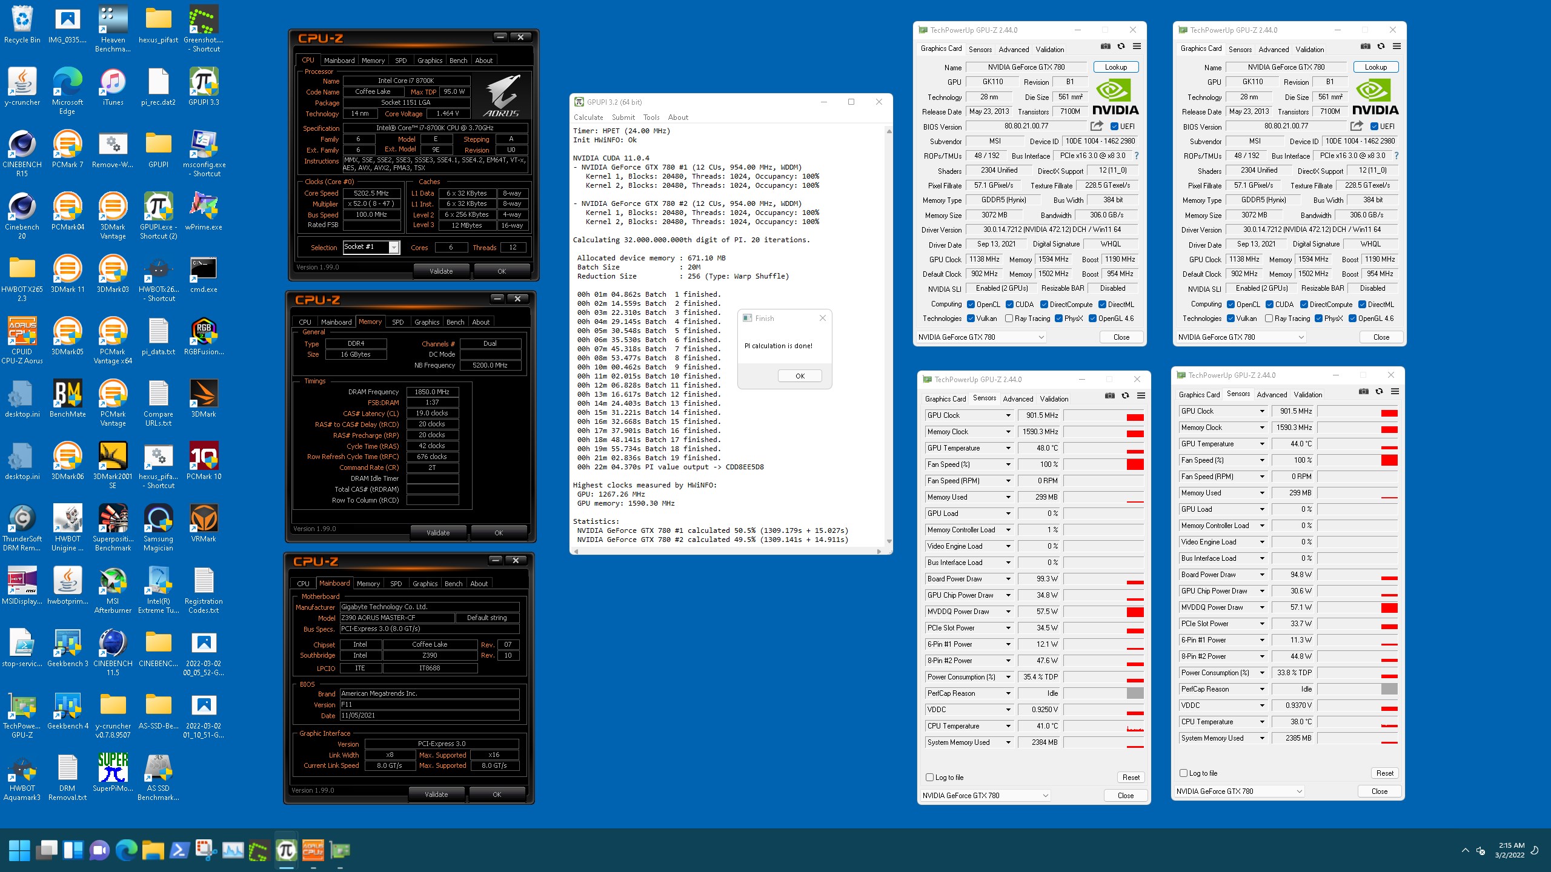Toggle CUDA checkbox in top-left GPU-Z window
Screen dimensions: 1551x872
(1009, 305)
